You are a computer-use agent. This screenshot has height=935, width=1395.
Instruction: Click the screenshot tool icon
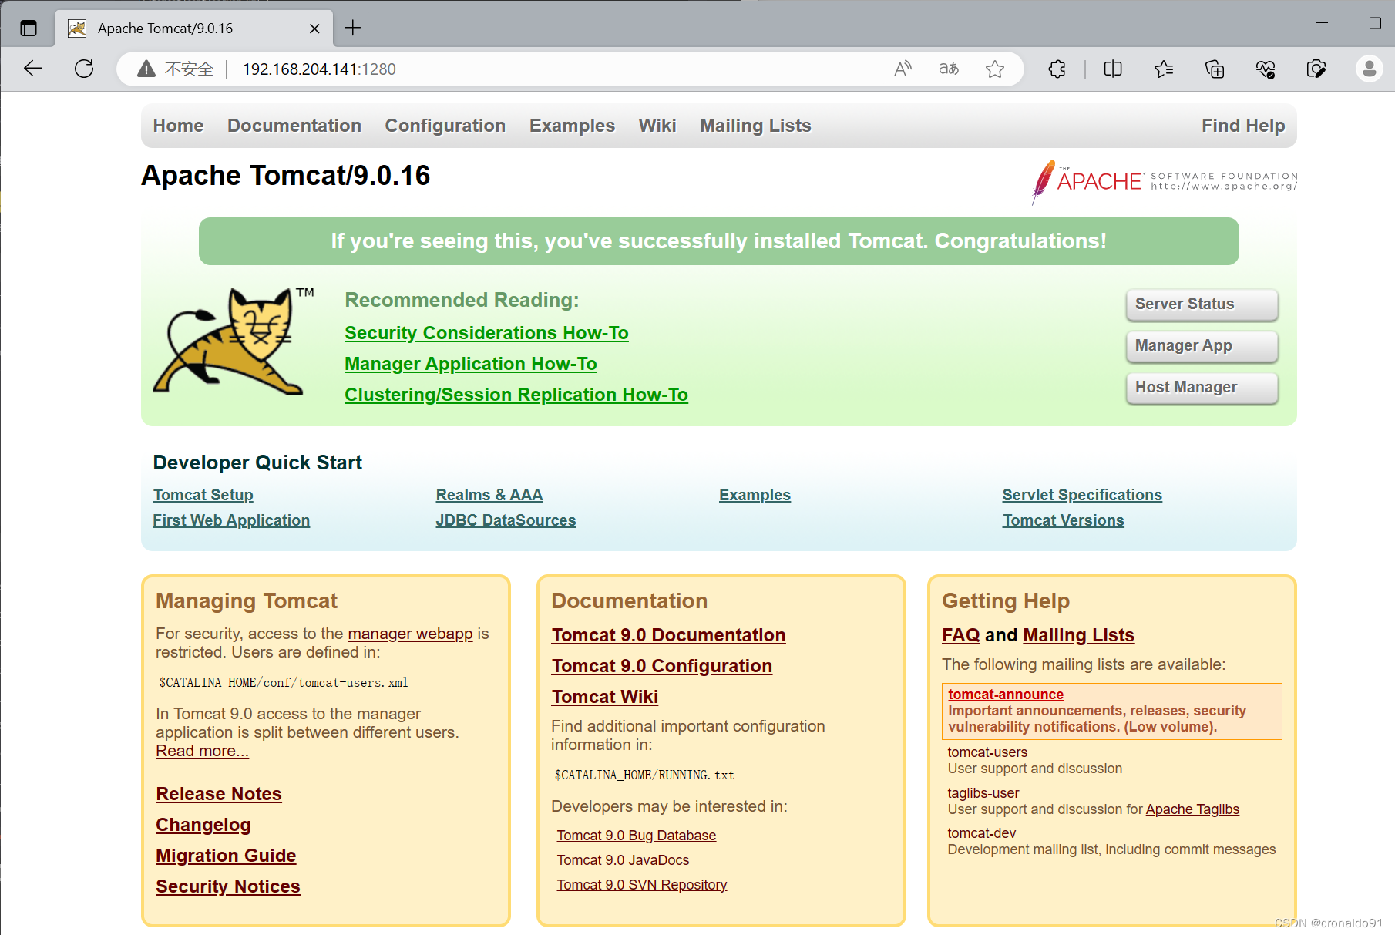click(x=1316, y=69)
